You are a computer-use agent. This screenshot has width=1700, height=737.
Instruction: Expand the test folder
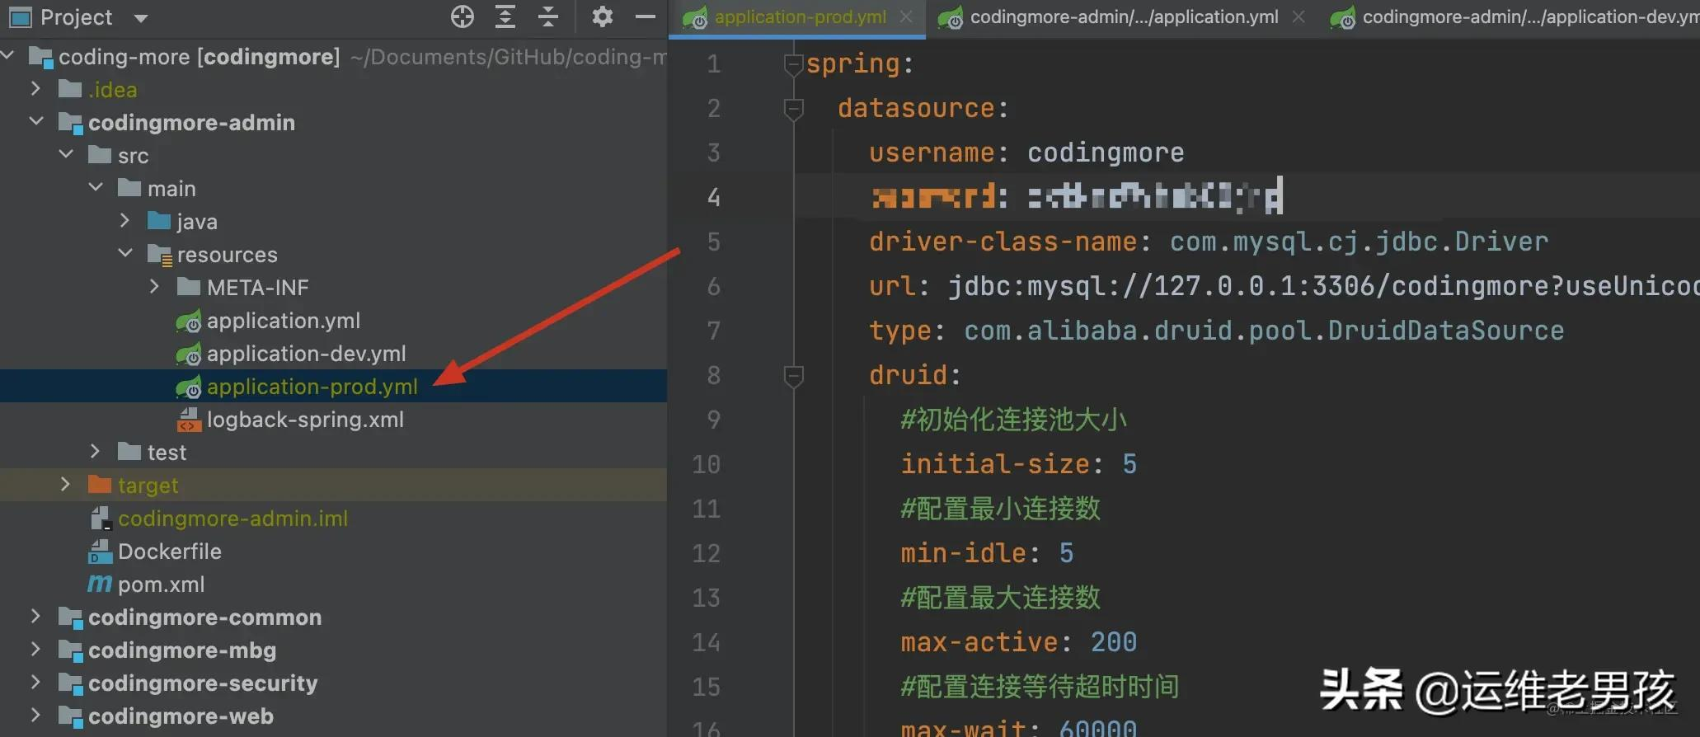tap(95, 451)
